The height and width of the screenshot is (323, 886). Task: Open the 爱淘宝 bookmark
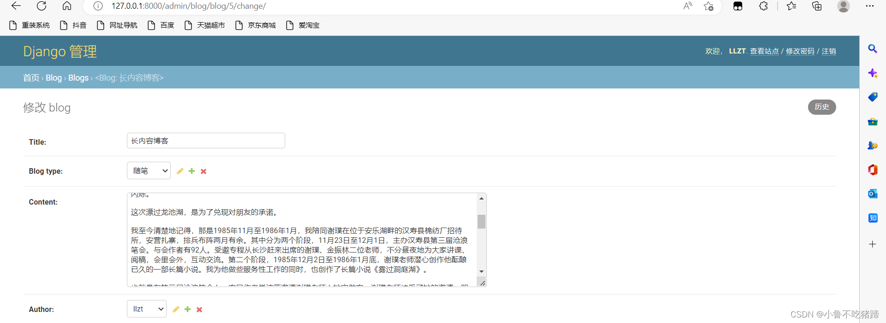pos(303,25)
